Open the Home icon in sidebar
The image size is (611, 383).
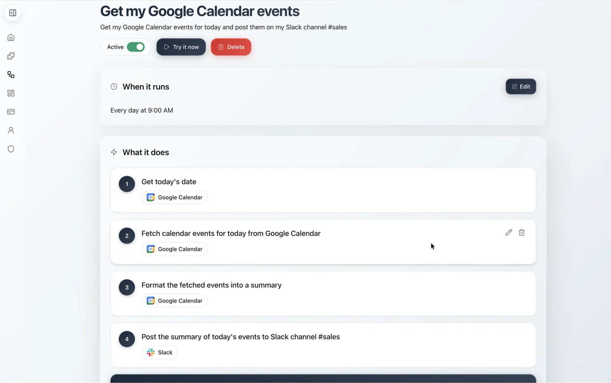[x=11, y=38]
